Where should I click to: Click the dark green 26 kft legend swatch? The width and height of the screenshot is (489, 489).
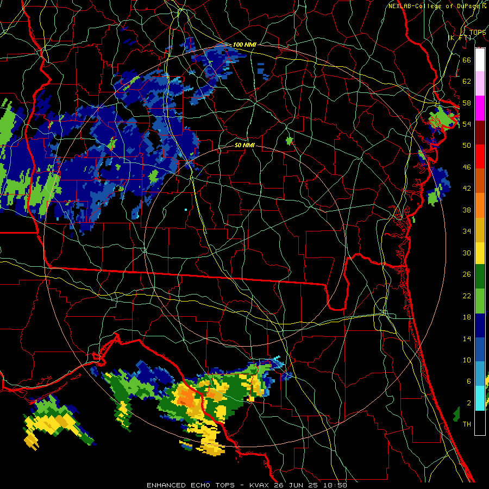pyautogui.click(x=480, y=277)
